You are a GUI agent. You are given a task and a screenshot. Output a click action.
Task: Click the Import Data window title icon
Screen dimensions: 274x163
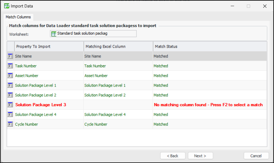pyautogui.click(x=7, y=6)
